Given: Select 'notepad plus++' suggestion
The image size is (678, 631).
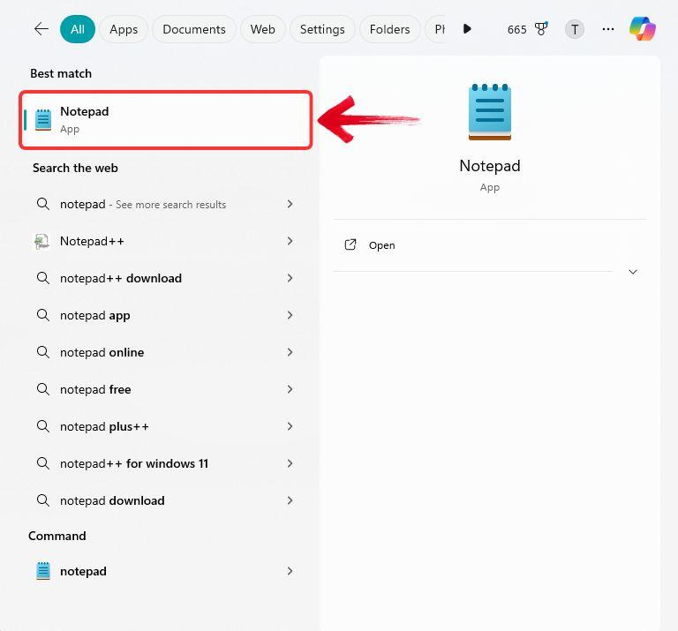Looking at the screenshot, I should (166, 426).
